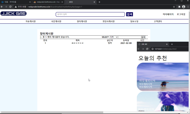Select the JJIK JAE tab in the small window

153,44
